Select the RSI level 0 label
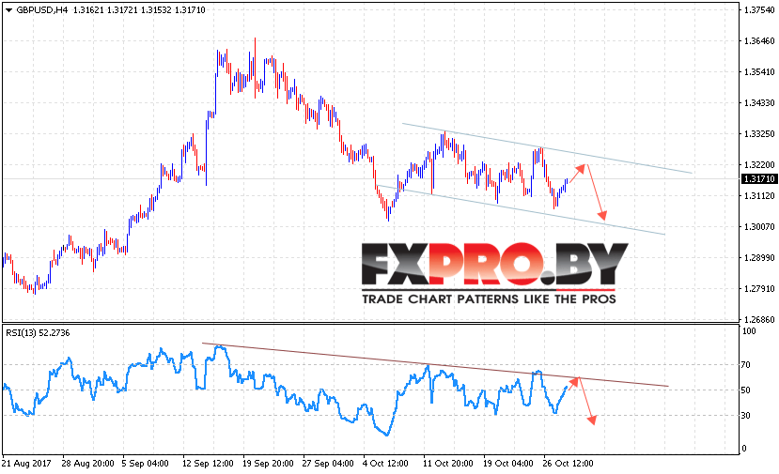779x474 pixels. tap(743, 449)
